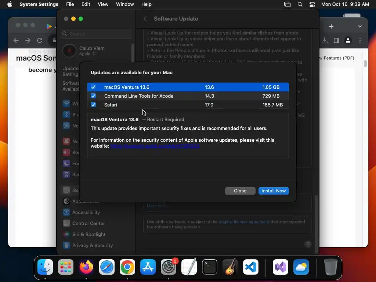Click the 1.05 GB size value

point(271,87)
